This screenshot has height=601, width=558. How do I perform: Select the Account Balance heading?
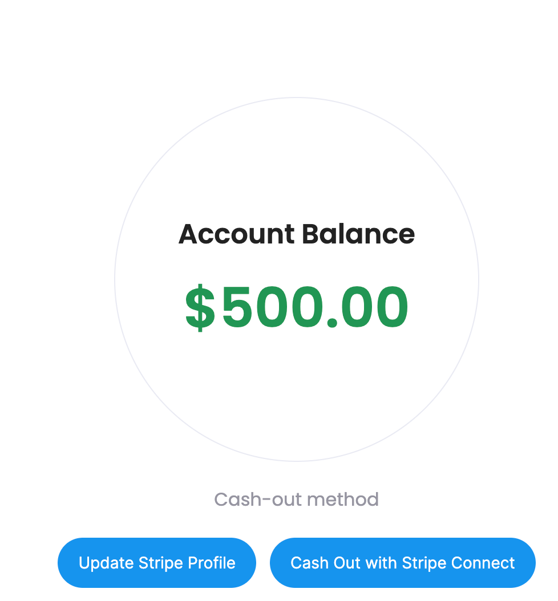297,234
